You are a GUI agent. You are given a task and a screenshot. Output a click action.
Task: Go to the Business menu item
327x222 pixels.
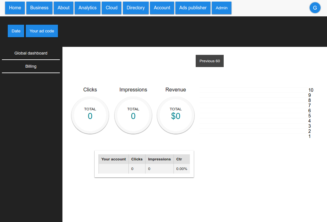click(39, 8)
